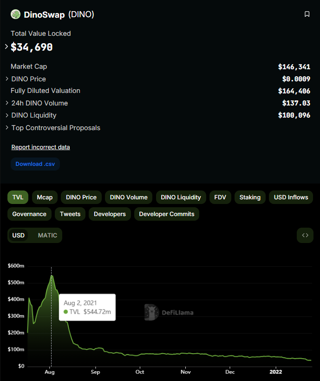Viewport: 320px width, 381px height.
Task: Click the 2022 label on chart axis
Action: (276, 372)
